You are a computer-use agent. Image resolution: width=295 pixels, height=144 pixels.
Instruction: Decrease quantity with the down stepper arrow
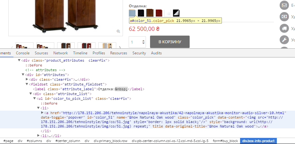(x=144, y=43)
